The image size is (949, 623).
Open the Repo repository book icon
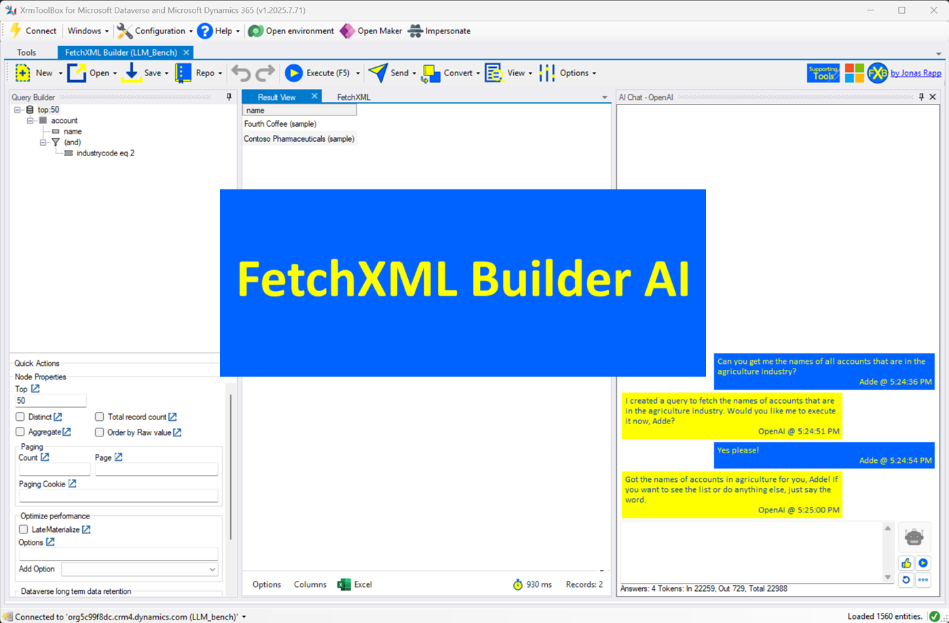(183, 73)
